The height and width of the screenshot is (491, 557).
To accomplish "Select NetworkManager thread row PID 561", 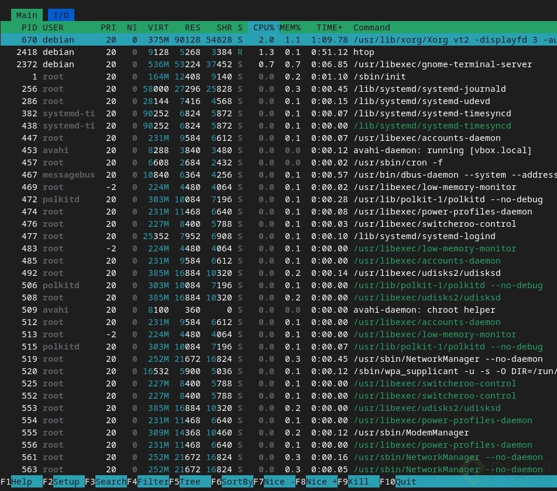I will pyautogui.click(x=278, y=457).
